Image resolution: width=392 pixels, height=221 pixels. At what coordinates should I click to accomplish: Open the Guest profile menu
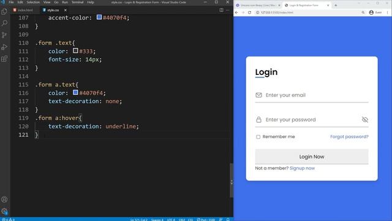point(375,12)
